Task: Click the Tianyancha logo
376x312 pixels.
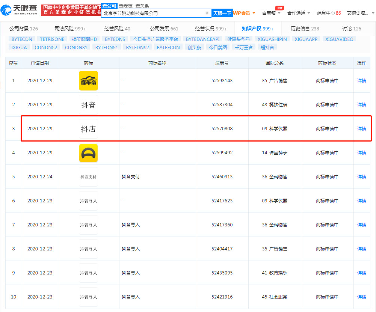Action: tap(19, 10)
